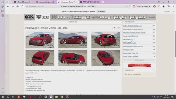Switch to Yandex Browser on the taskbar
The image size is (176, 99).
[51, 97]
